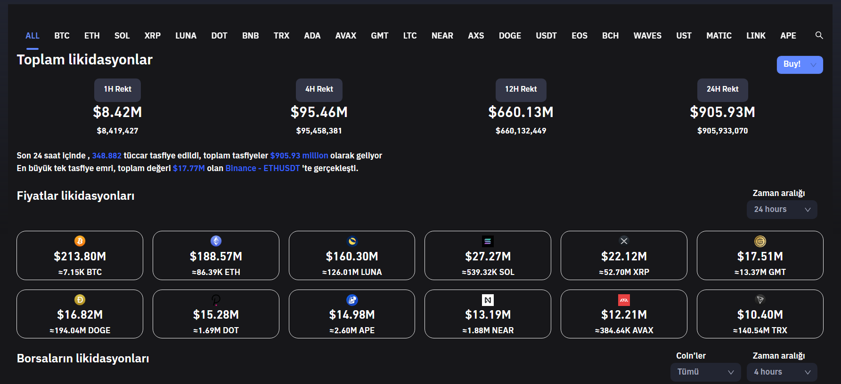The height and width of the screenshot is (384, 841).
Task: Click the search magnifier icon
Action: tap(819, 35)
